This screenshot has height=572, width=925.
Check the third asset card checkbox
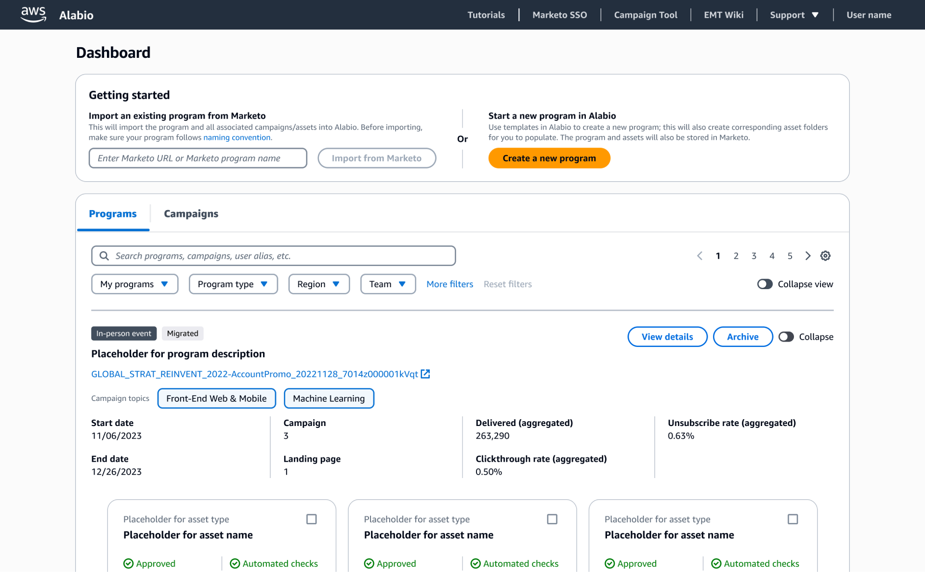(x=793, y=519)
